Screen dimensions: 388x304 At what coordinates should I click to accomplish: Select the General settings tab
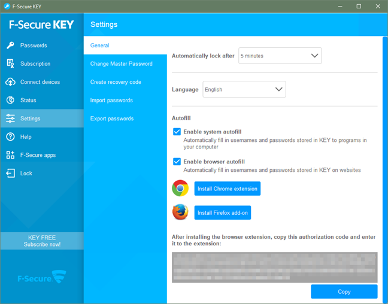125,45
